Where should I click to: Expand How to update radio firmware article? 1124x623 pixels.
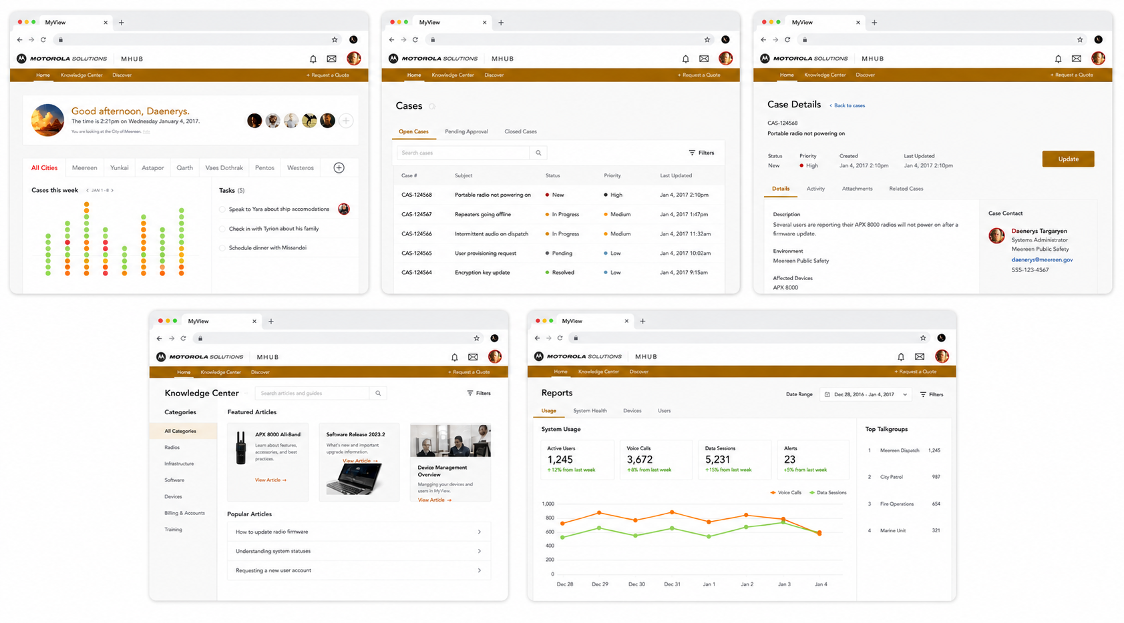(x=359, y=532)
